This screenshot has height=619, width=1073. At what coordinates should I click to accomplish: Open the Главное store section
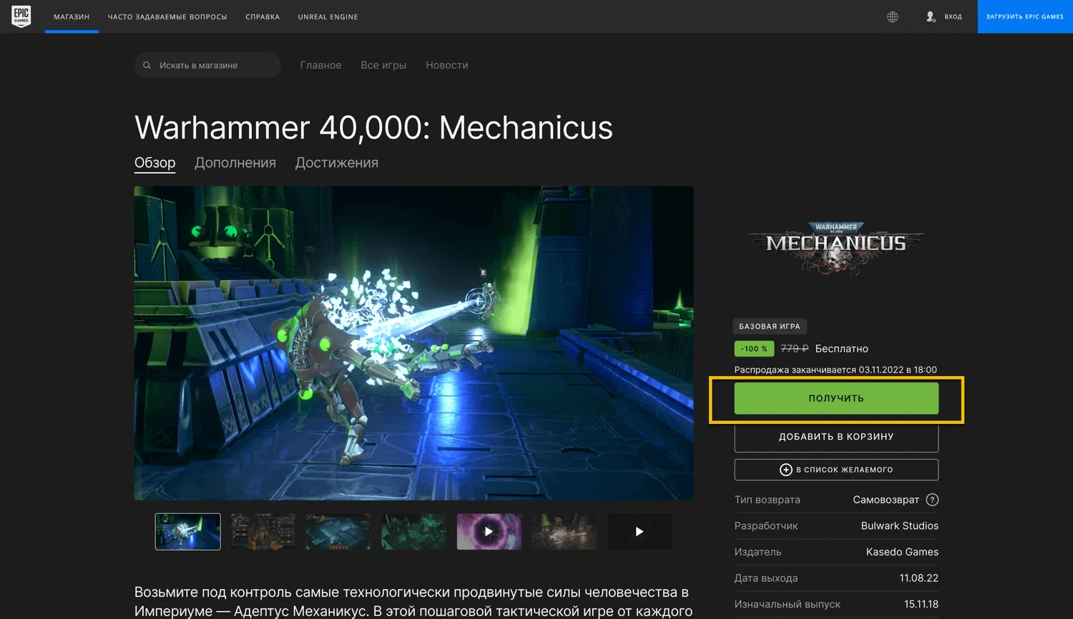click(x=320, y=65)
